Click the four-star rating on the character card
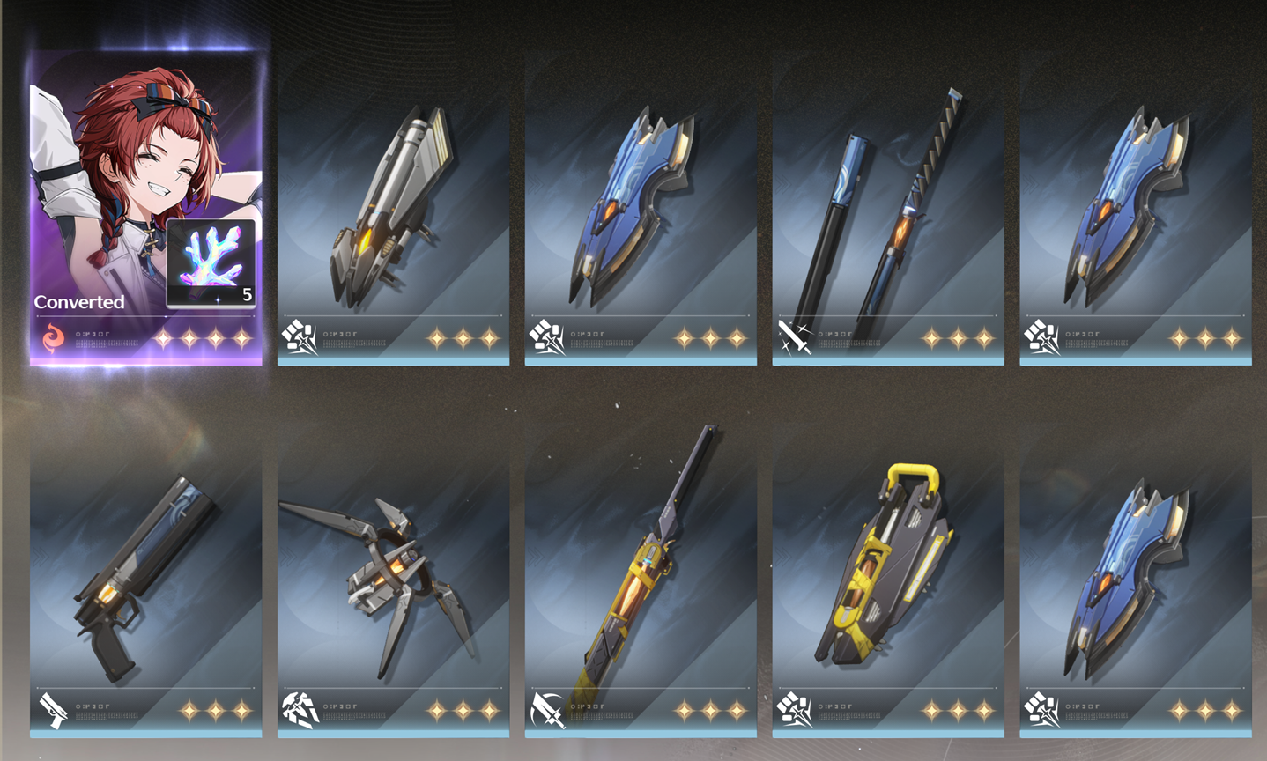 point(203,337)
